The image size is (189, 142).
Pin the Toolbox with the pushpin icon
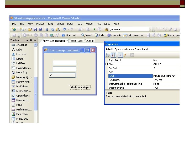tap(31, 40)
